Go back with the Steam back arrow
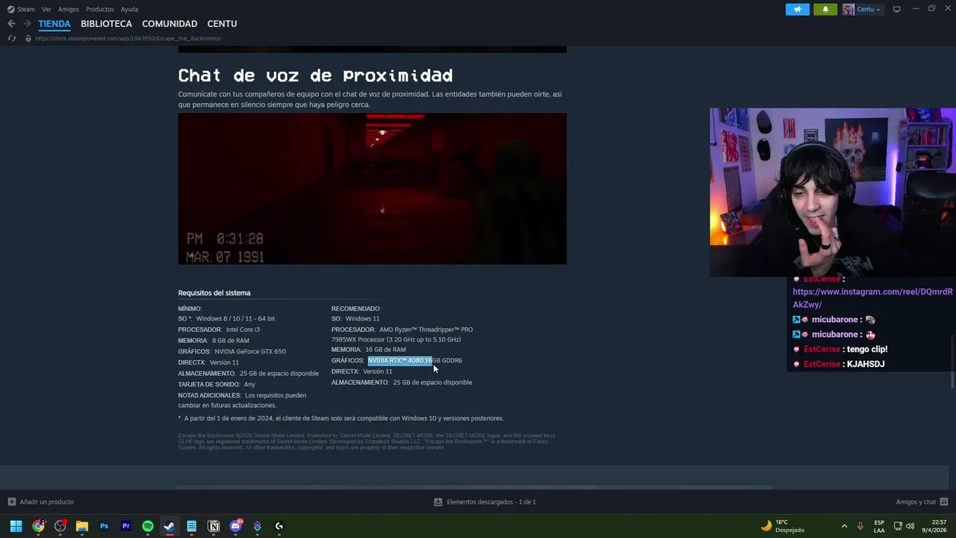956x538 pixels. (x=11, y=24)
